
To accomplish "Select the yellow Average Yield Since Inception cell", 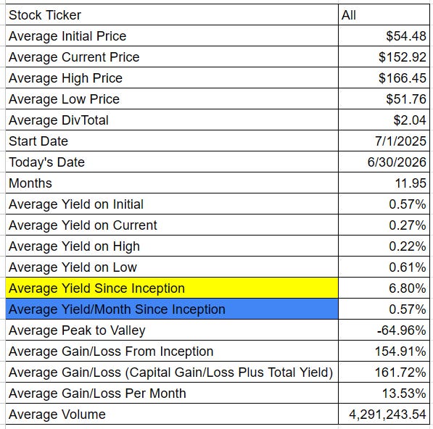I will 172,288.
